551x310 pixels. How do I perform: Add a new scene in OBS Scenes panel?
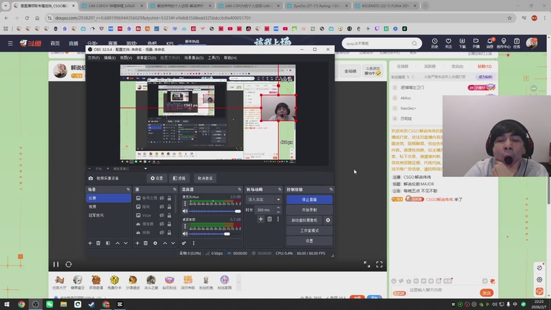tap(90, 243)
